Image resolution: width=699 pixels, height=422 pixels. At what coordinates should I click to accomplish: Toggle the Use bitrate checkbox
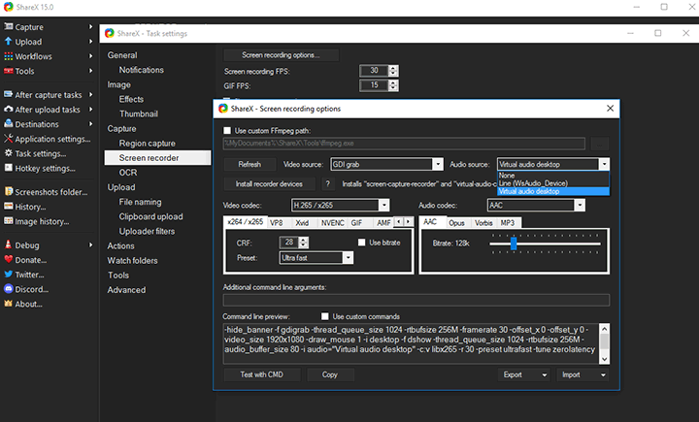click(x=362, y=242)
